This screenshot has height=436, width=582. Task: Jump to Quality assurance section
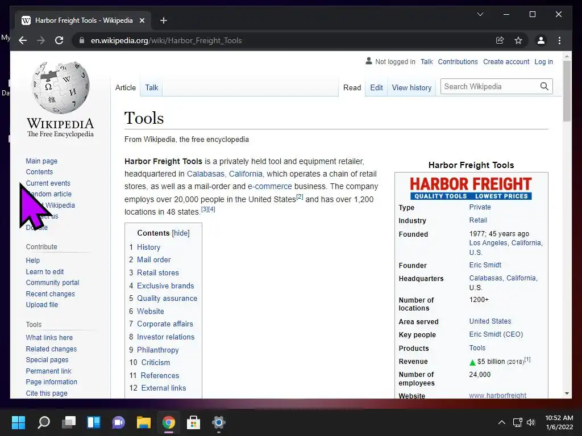167,298
